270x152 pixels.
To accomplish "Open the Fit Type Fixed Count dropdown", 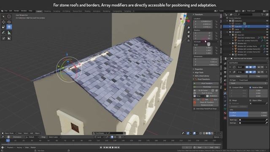I will (253, 80).
